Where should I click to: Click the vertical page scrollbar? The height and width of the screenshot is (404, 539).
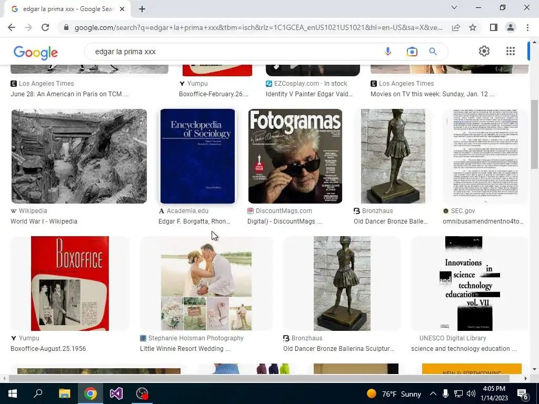(534, 134)
